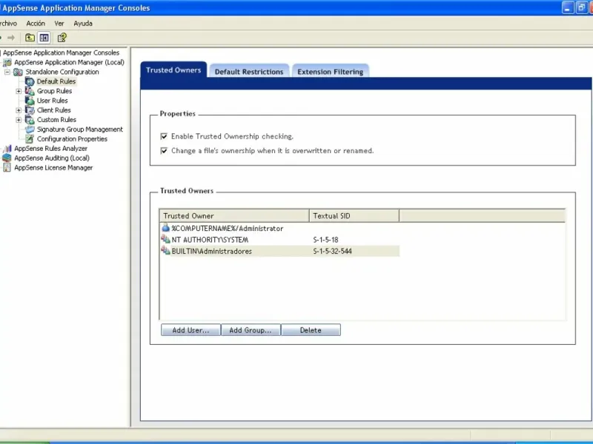Image resolution: width=593 pixels, height=444 pixels.
Task: Toggle Enable Trusted Ownership checking checkbox
Action: point(164,136)
